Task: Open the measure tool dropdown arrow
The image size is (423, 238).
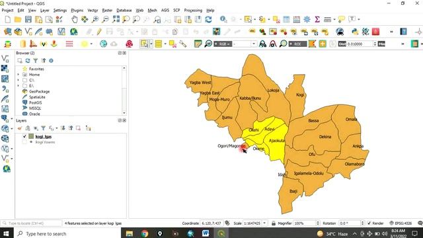Action: coord(334,19)
